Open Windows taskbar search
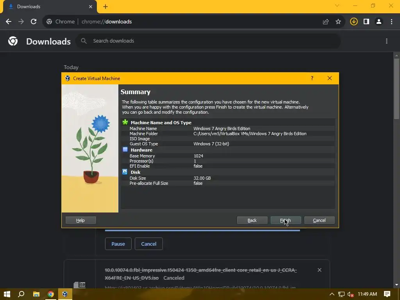This screenshot has height=300, width=400. 21,294
